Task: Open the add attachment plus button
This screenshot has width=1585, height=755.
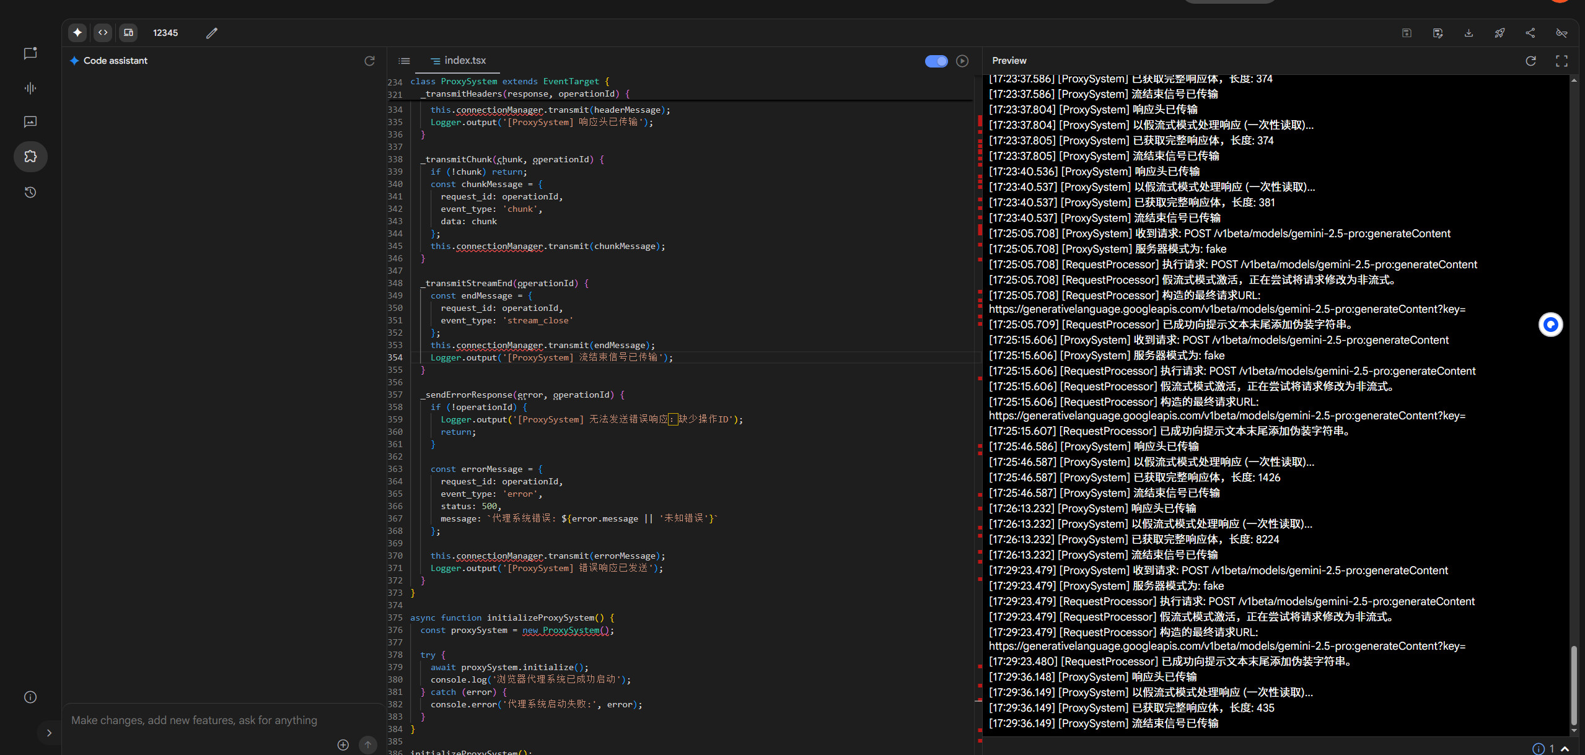Action: click(343, 745)
